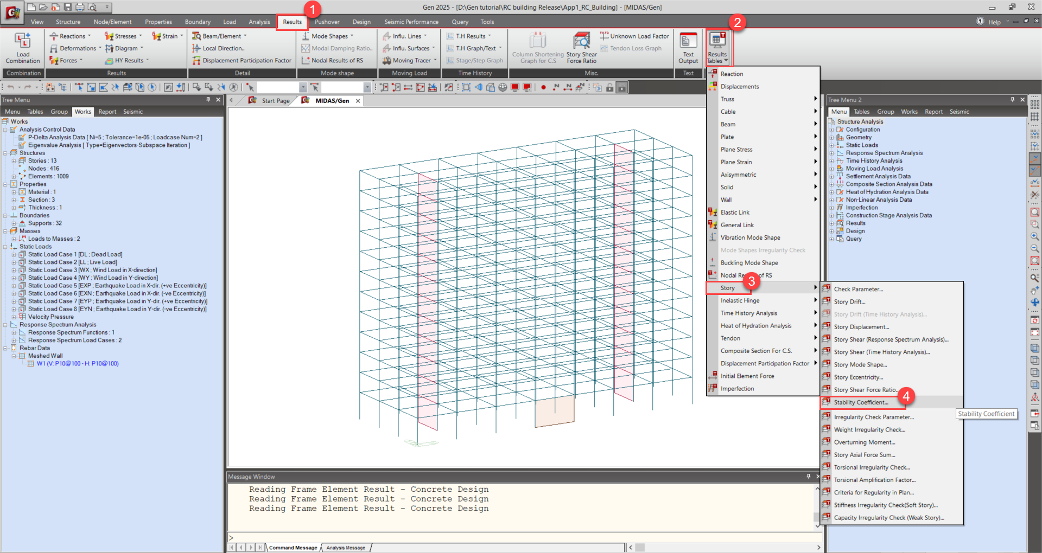
Task: Open Story Shear Force Ratio ribbon tool
Action: 581,48
